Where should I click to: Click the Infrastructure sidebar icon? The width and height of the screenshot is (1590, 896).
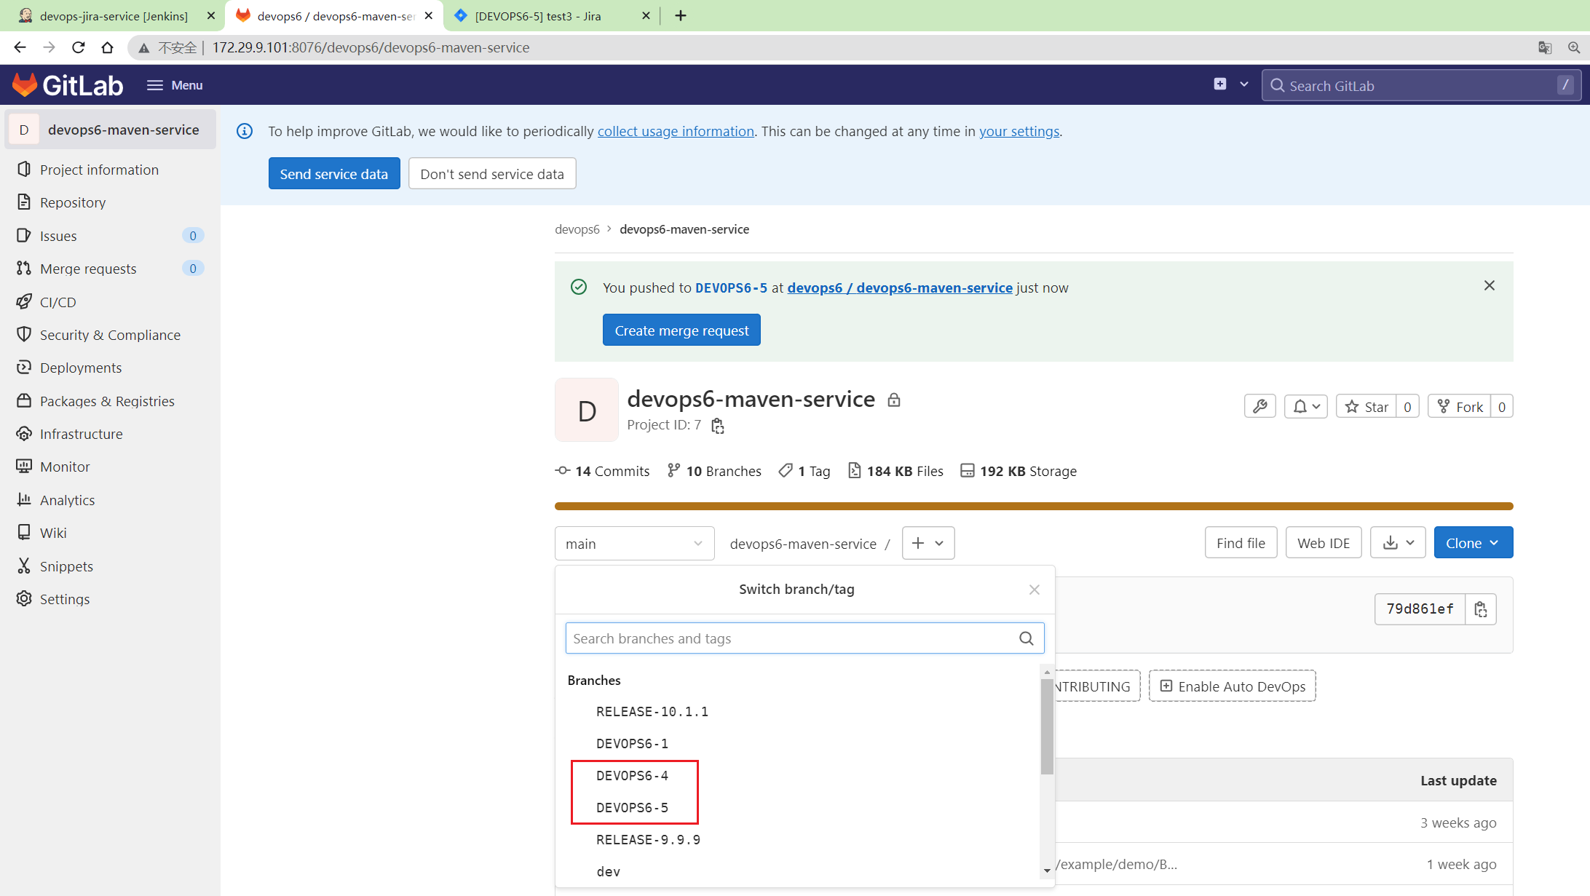(24, 434)
